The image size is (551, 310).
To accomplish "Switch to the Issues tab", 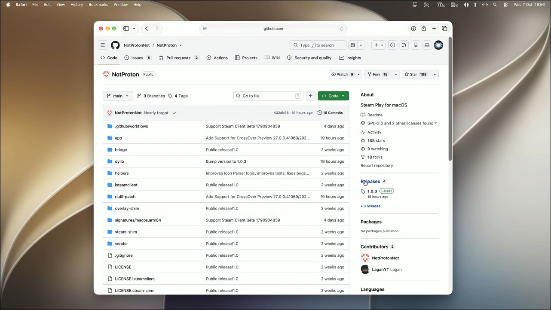I will (x=138, y=58).
